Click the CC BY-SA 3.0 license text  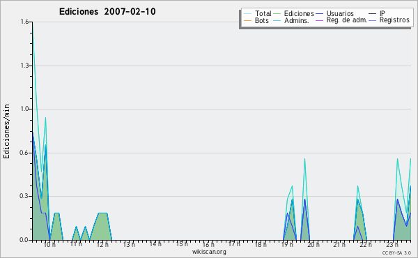coord(396,252)
